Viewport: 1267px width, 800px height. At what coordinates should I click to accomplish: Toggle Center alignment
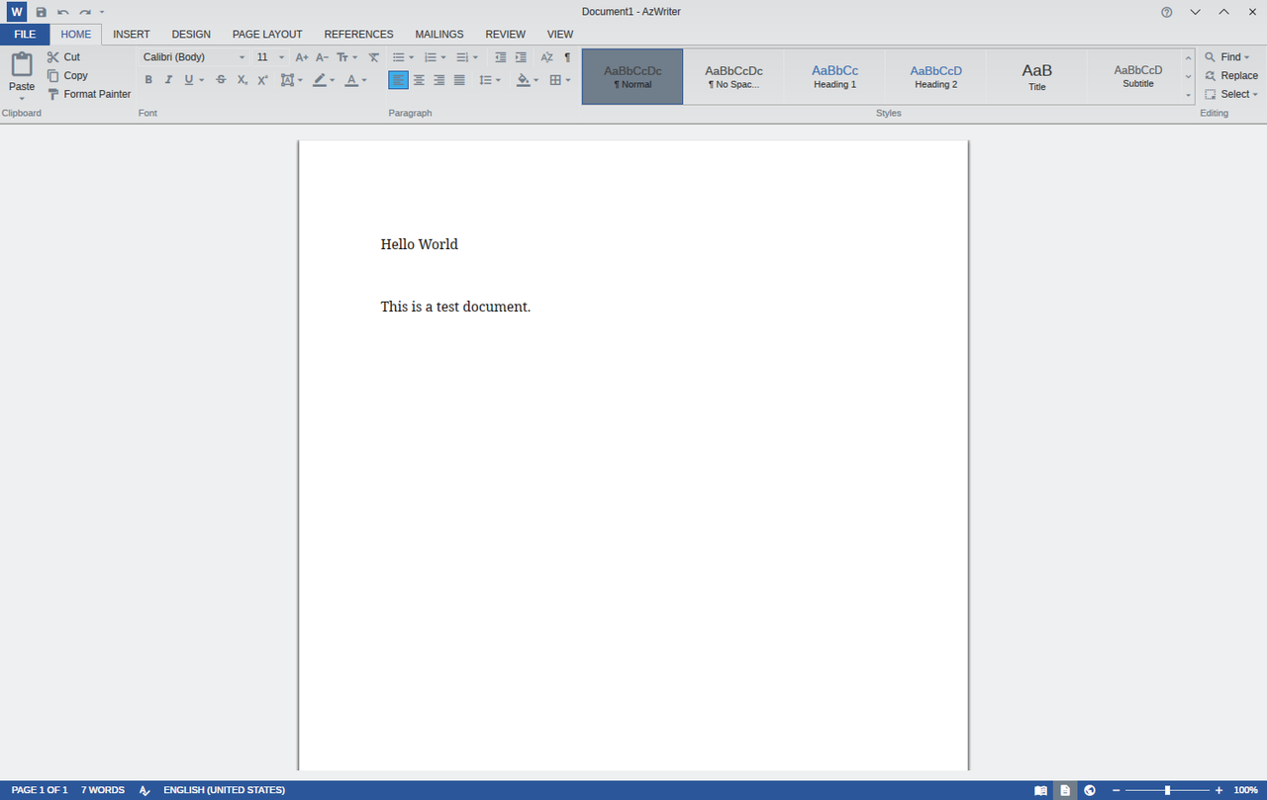(x=419, y=80)
